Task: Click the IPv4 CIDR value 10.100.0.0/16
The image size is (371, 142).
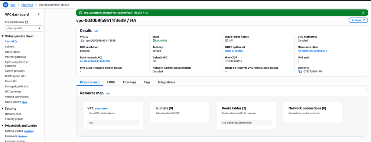Action: 234,61
